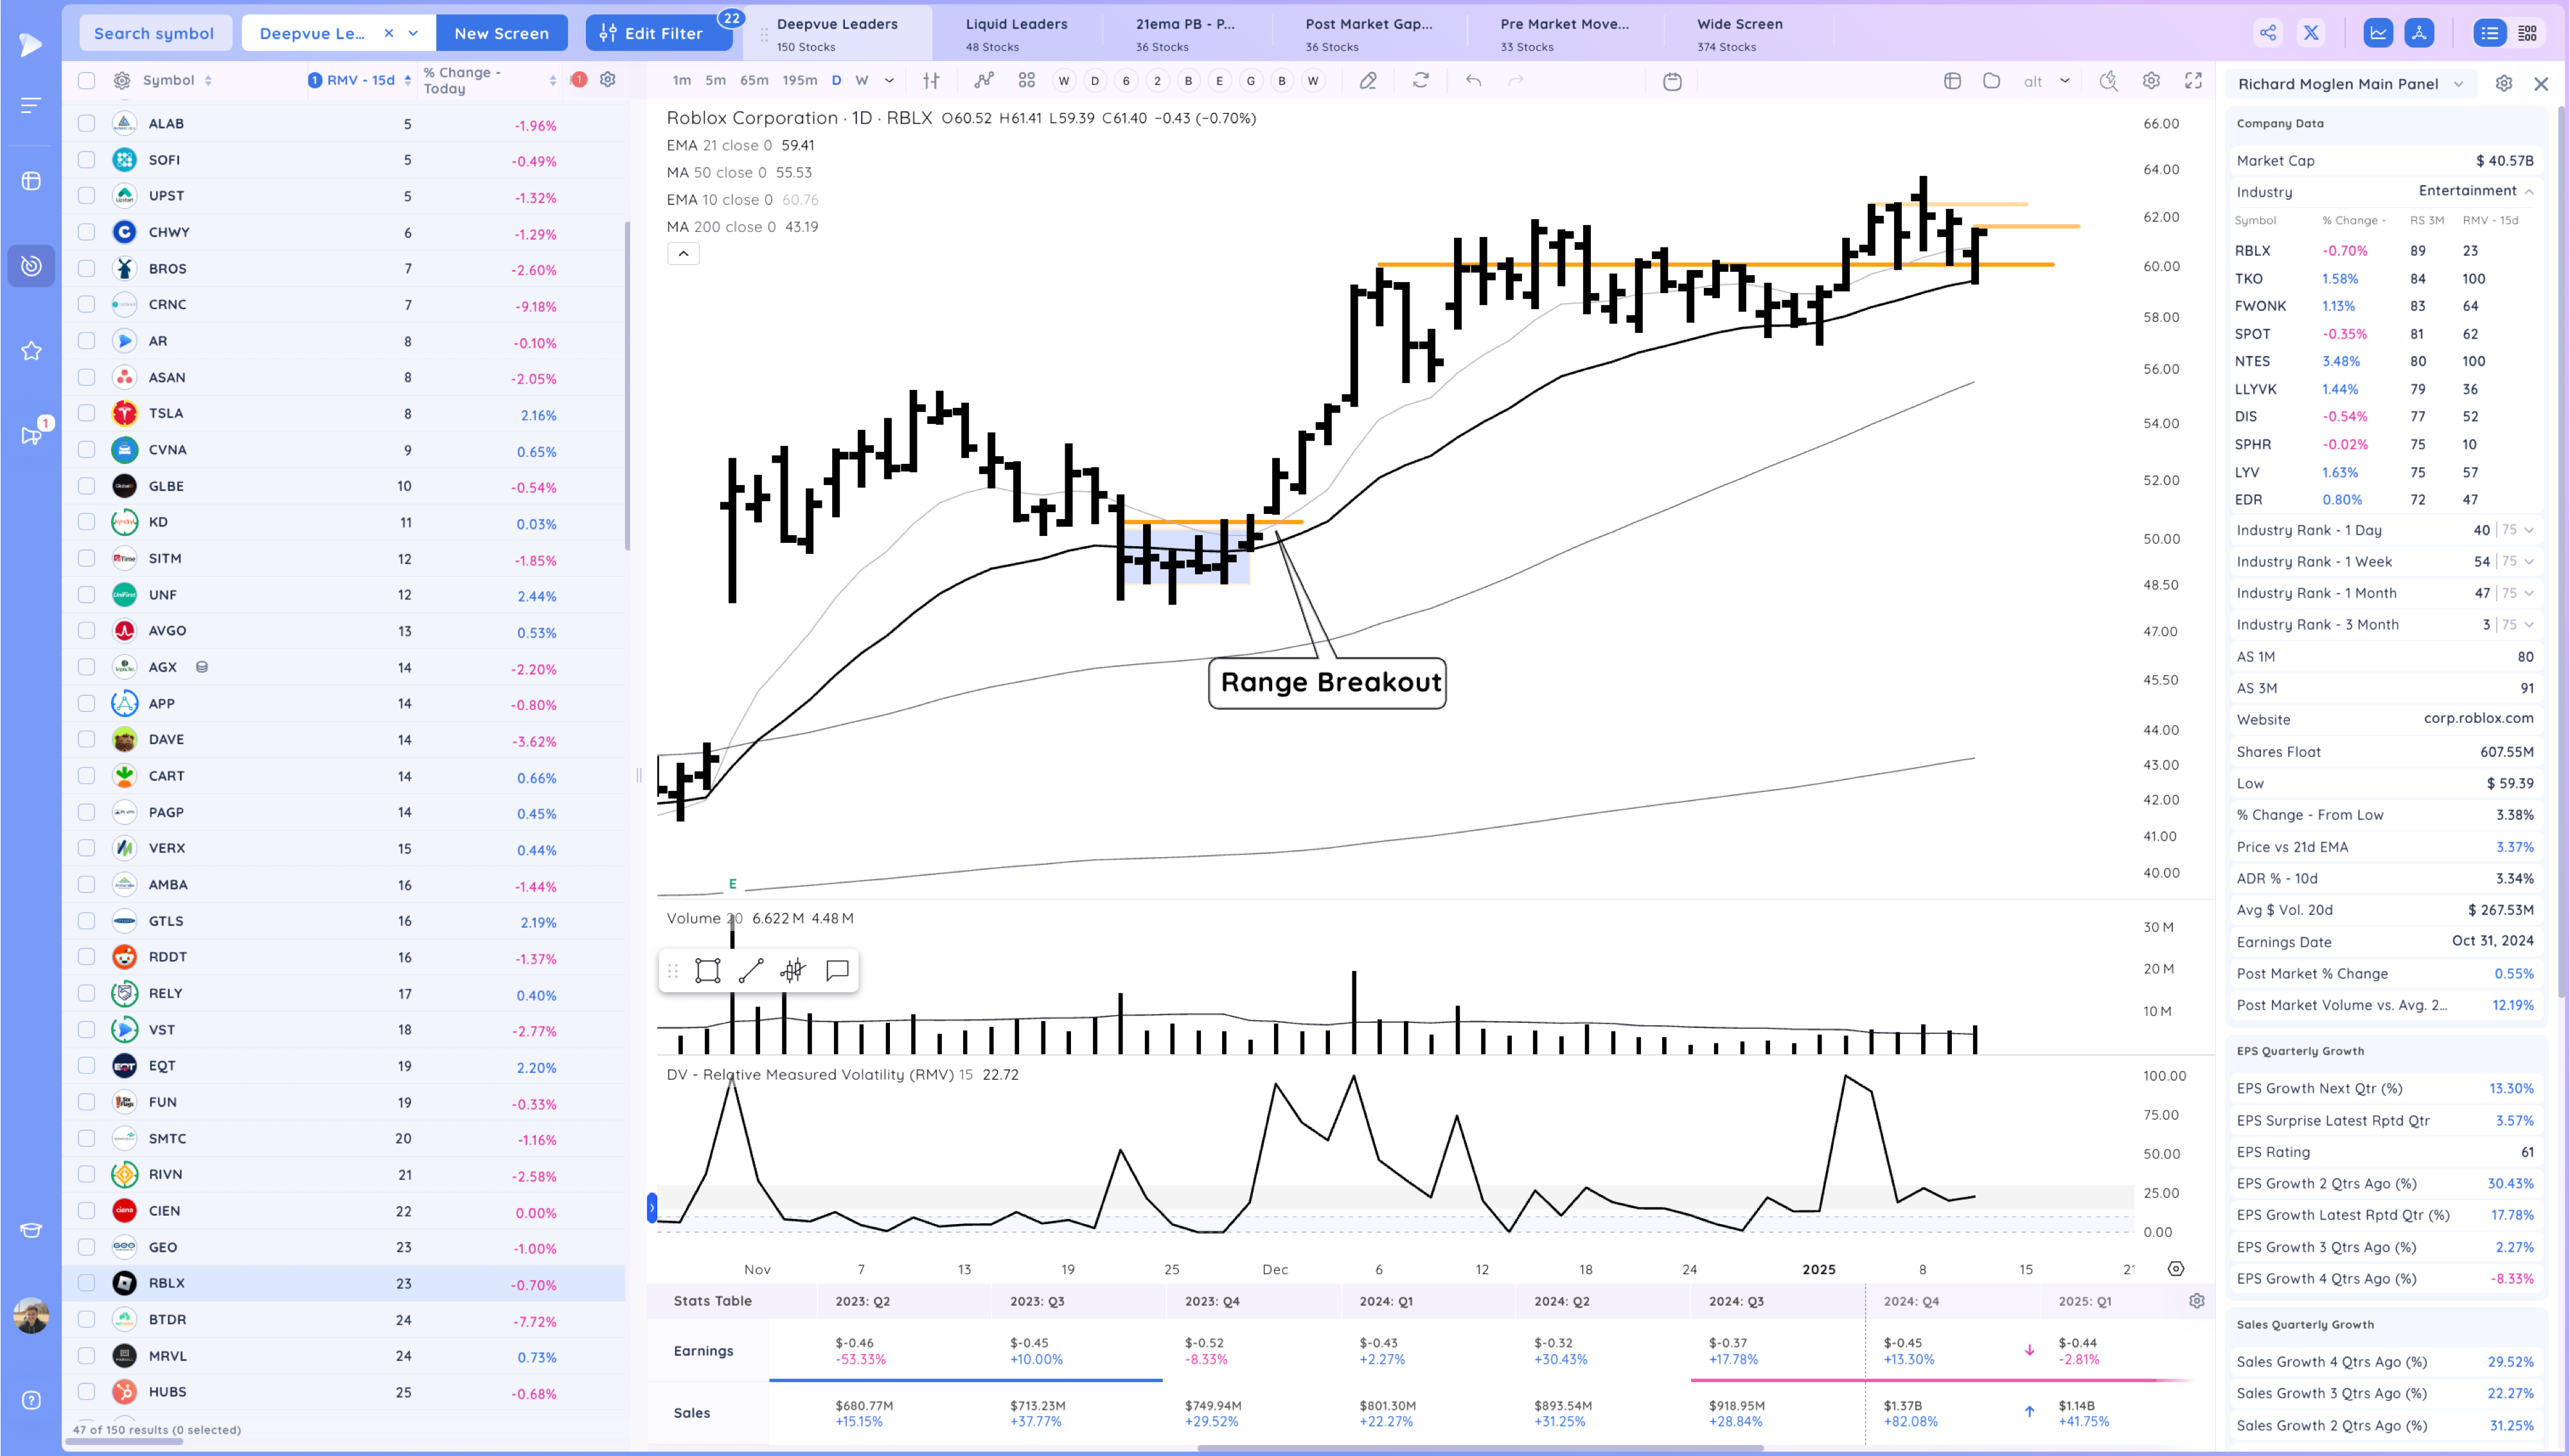Check the AVGO row checkbox
This screenshot has height=1456, width=2570.
coord(87,631)
